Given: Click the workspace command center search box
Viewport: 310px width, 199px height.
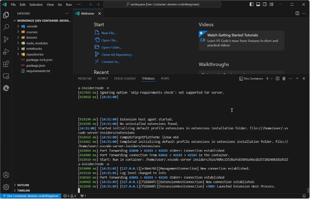Looking at the screenshot, I should (162, 4).
